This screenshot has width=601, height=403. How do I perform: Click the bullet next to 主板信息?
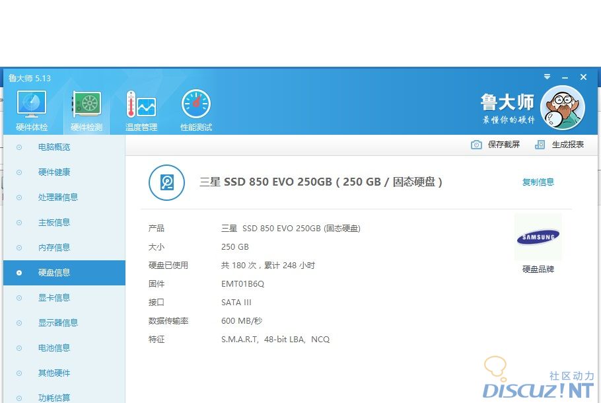(19, 223)
